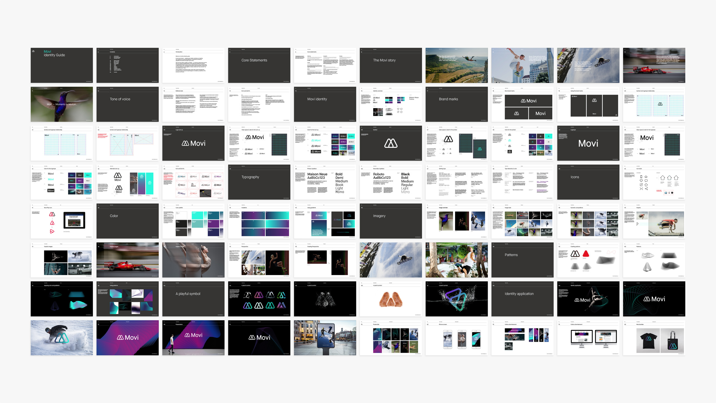
Task: Open the Identity application section slide
Action: click(x=522, y=299)
